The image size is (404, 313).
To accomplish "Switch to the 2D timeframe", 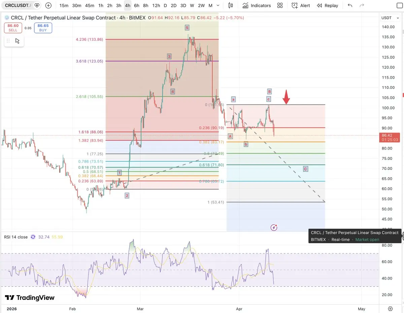I will (x=173, y=5).
